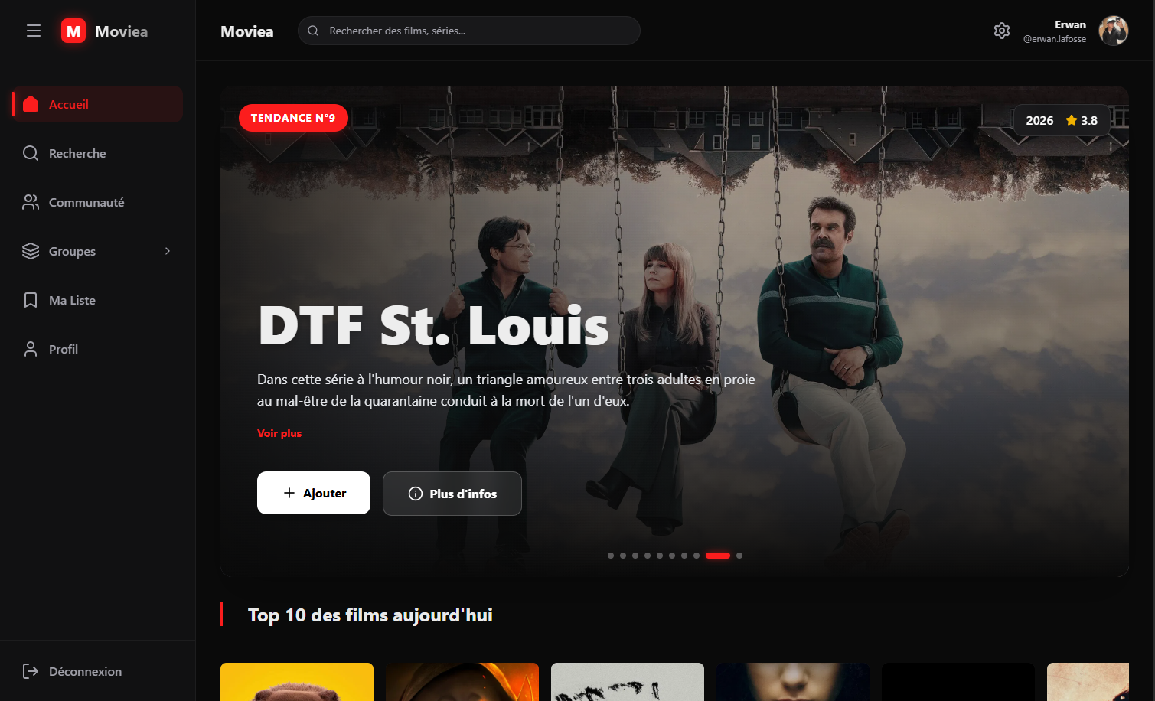
Task: Open the Accueil home page
Action: point(69,104)
